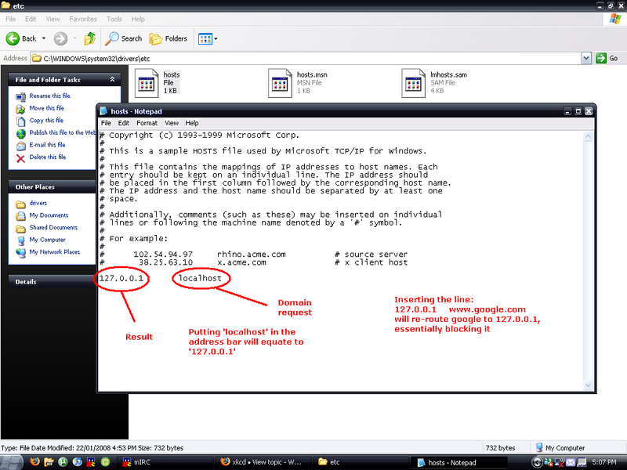The width and height of the screenshot is (627, 470).
Task: Switch to xkcd View topic Firefox window
Action: click(x=262, y=462)
